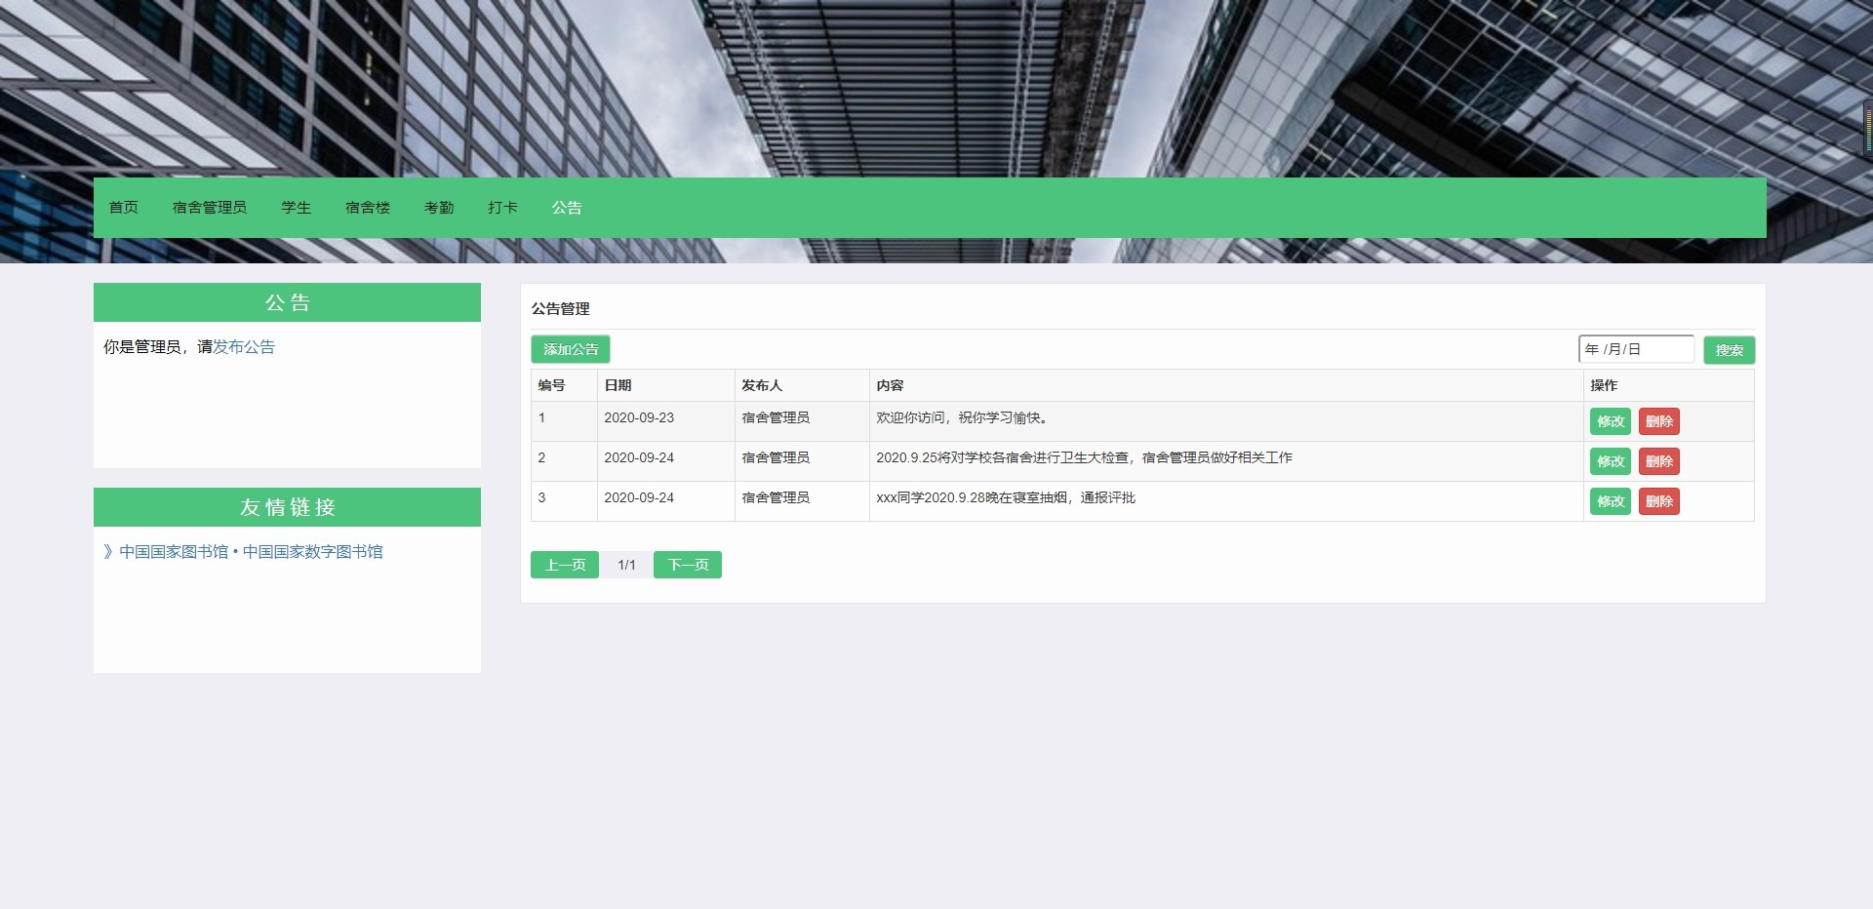Go to the 首页 nav item

124,208
